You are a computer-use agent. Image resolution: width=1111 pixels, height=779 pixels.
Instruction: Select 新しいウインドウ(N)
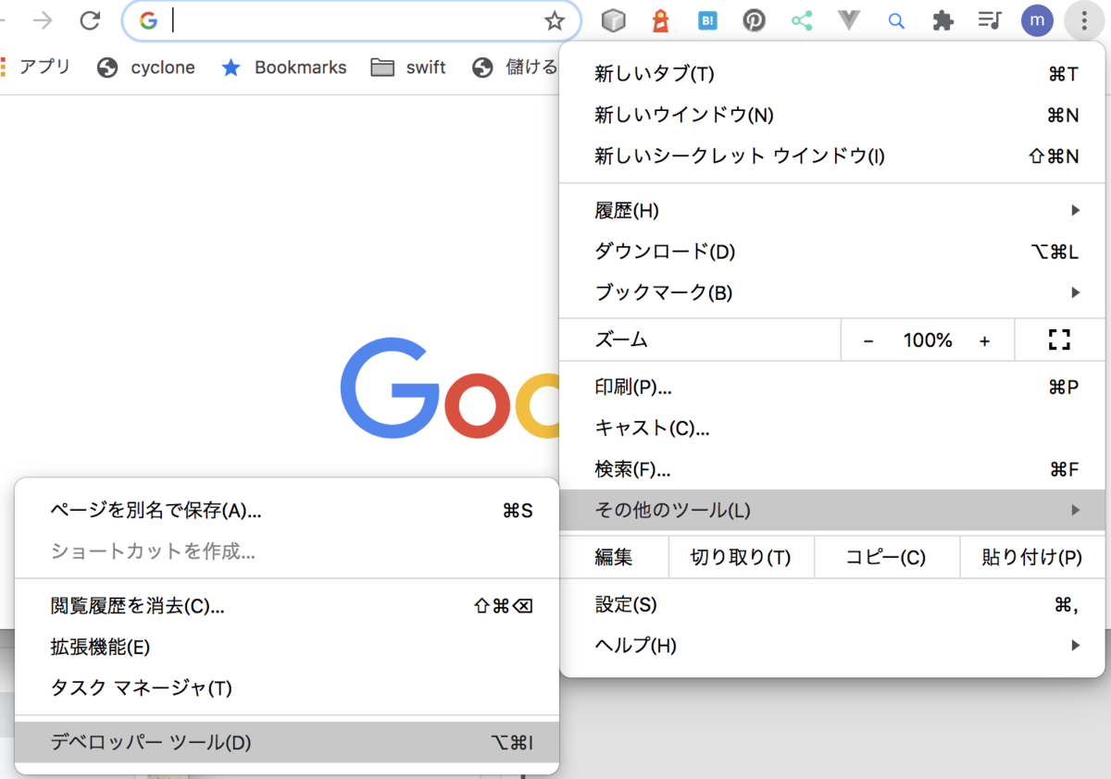coord(831,115)
